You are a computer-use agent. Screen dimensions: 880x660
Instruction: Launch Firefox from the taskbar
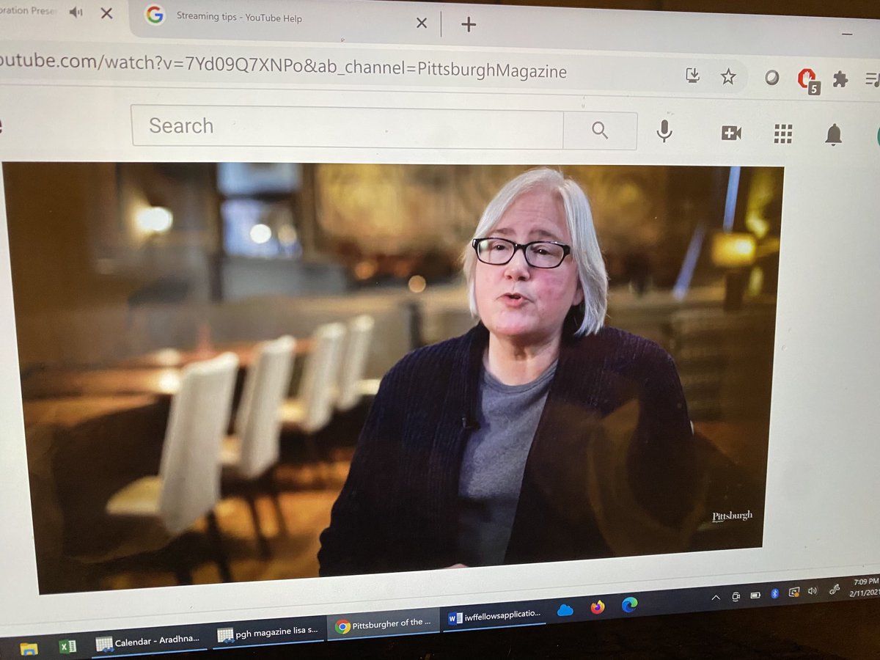598,607
